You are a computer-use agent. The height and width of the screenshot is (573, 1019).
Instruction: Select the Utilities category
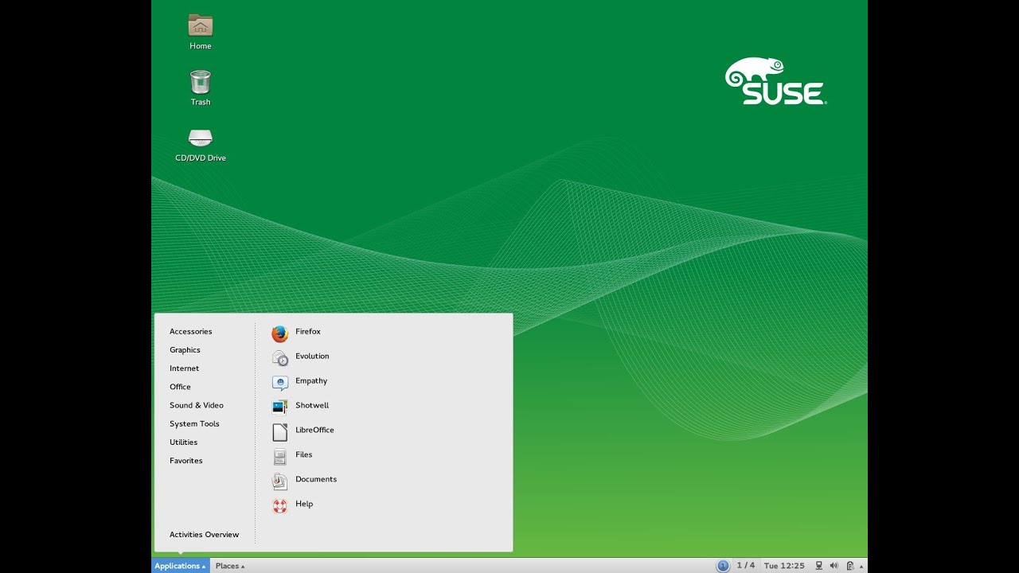point(183,442)
